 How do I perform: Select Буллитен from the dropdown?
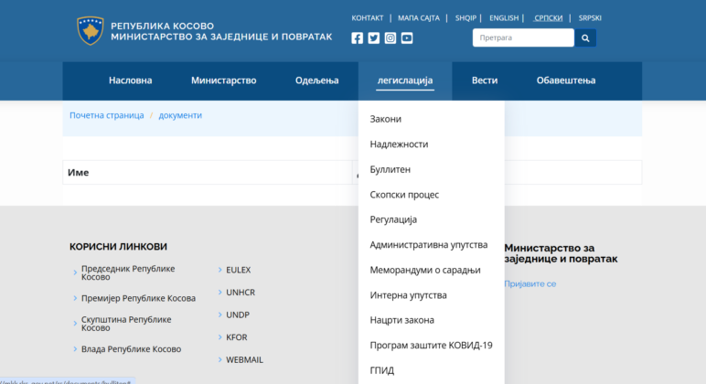tap(390, 169)
